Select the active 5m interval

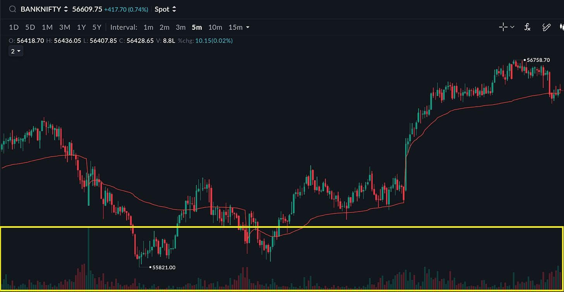click(197, 27)
